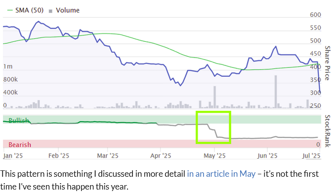Click the Bullish zone label
The image size is (335, 193).
click(19, 121)
